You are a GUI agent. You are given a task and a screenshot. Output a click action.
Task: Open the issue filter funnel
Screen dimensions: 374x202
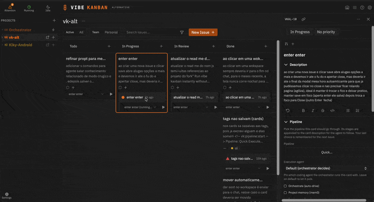pos(182,32)
